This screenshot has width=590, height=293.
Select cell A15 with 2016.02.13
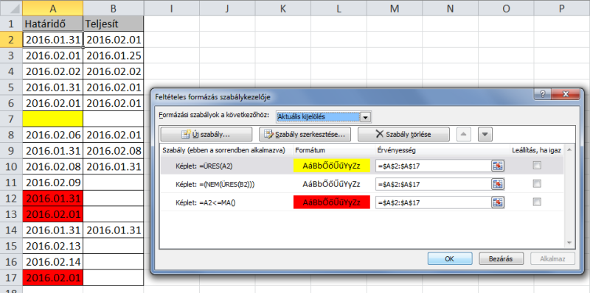point(52,246)
